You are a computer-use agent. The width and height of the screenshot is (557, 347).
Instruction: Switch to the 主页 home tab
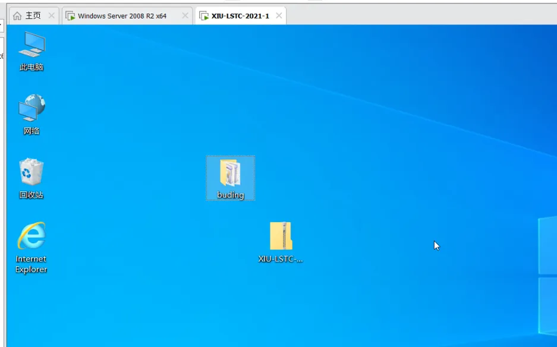pyautogui.click(x=33, y=15)
